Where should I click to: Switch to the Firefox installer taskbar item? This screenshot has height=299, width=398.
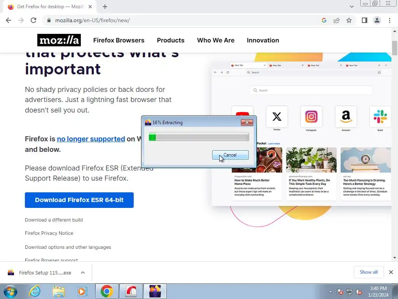pos(155,291)
